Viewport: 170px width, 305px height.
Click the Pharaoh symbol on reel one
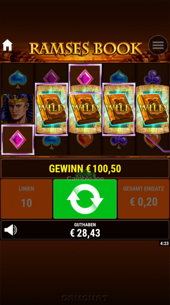pyautogui.click(x=18, y=109)
